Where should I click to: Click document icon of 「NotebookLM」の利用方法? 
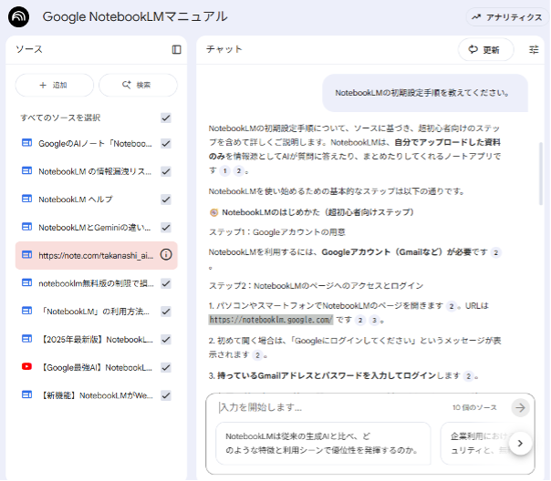pos(26,311)
